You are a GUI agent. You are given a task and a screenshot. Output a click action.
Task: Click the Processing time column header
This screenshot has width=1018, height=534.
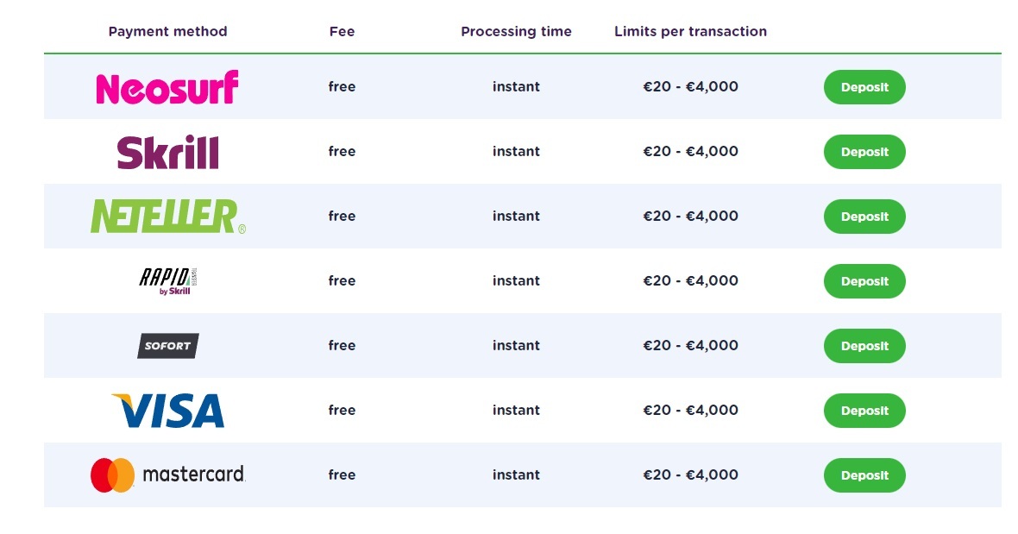point(516,32)
